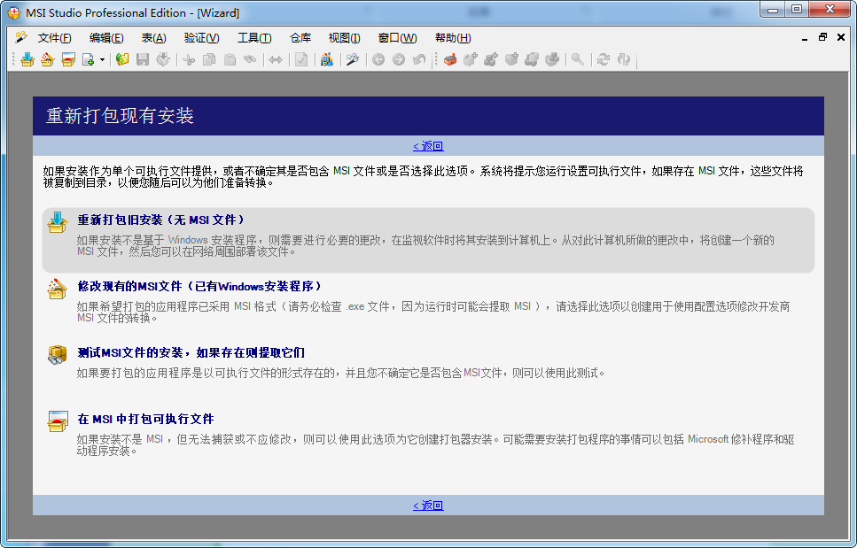Viewport: 857px width, 548px height.
Task: Click the Save icon in the toolbar
Action: pyautogui.click(x=143, y=60)
